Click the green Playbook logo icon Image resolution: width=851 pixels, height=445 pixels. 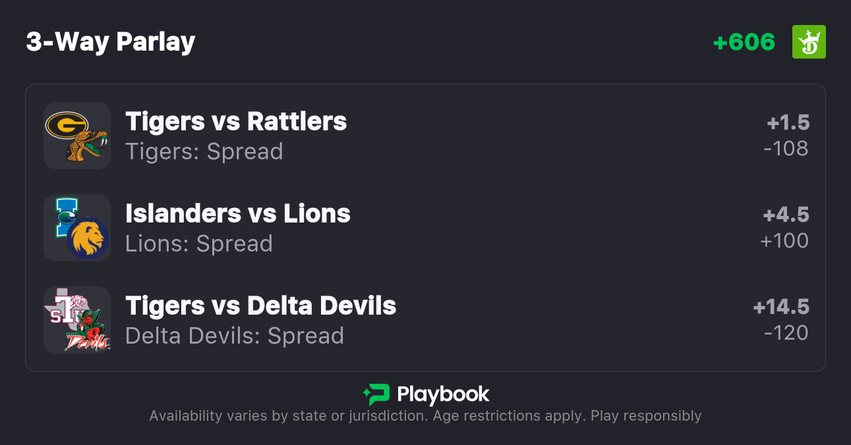pos(376,394)
